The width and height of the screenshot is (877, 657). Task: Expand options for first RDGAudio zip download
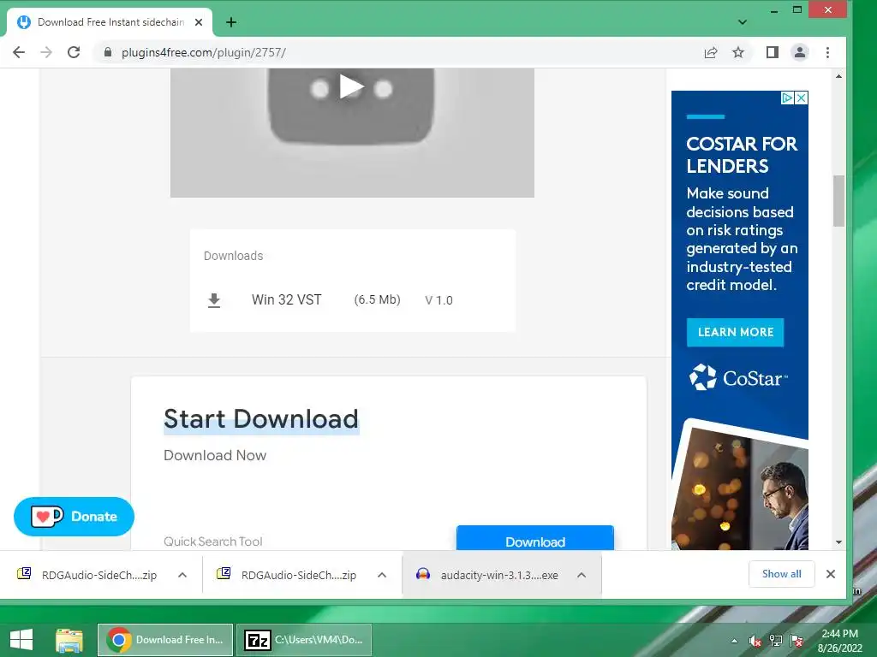pos(182,575)
